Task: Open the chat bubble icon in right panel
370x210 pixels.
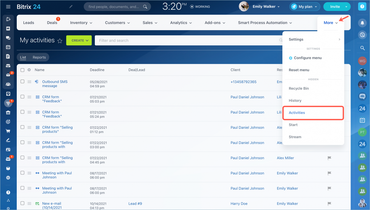Action: point(362,35)
